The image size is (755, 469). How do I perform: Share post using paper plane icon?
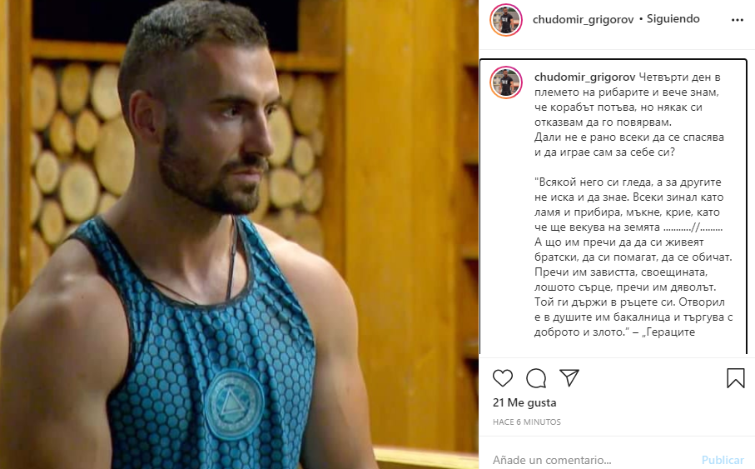point(569,378)
